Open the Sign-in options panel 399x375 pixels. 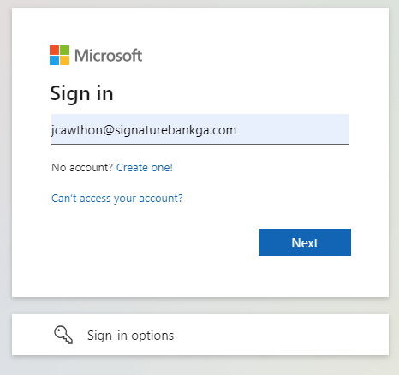200,335
